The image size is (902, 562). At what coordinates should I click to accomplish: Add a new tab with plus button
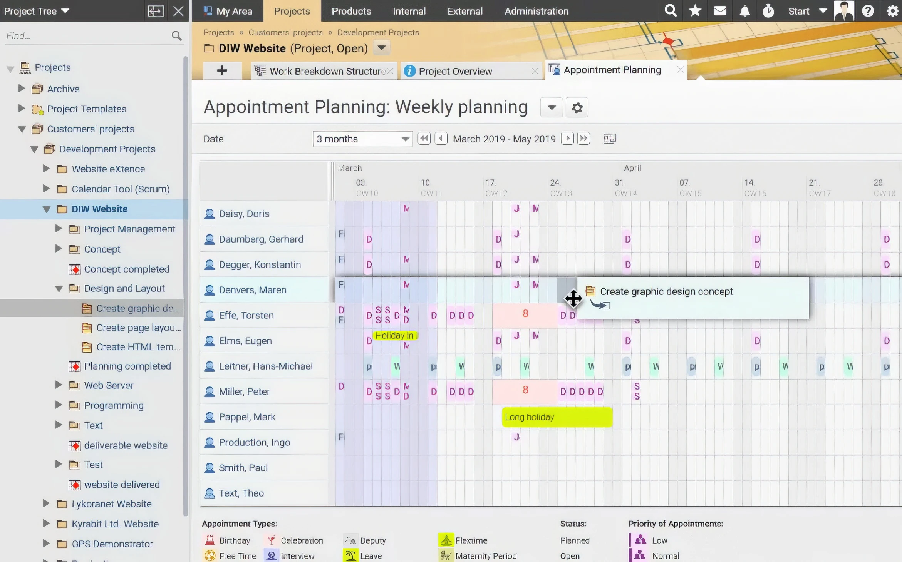click(222, 71)
